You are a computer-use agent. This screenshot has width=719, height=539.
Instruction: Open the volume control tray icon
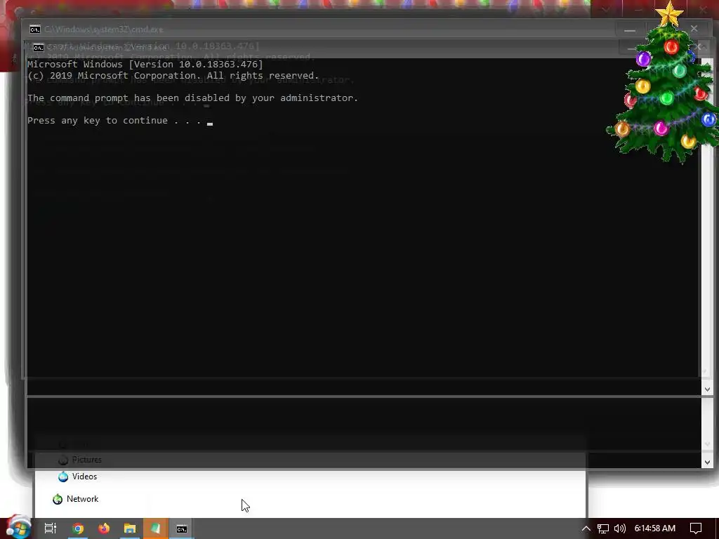pyautogui.click(x=619, y=528)
